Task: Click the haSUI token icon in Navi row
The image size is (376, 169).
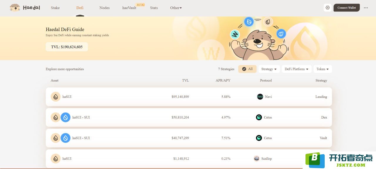Action: [x=56, y=97]
